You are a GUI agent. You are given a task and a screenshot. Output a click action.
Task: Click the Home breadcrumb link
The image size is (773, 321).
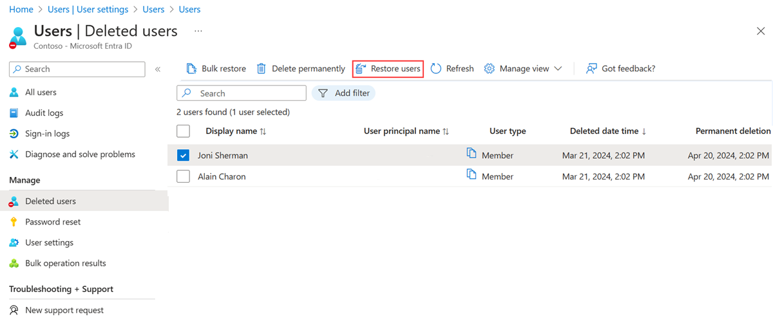(21, 10)
